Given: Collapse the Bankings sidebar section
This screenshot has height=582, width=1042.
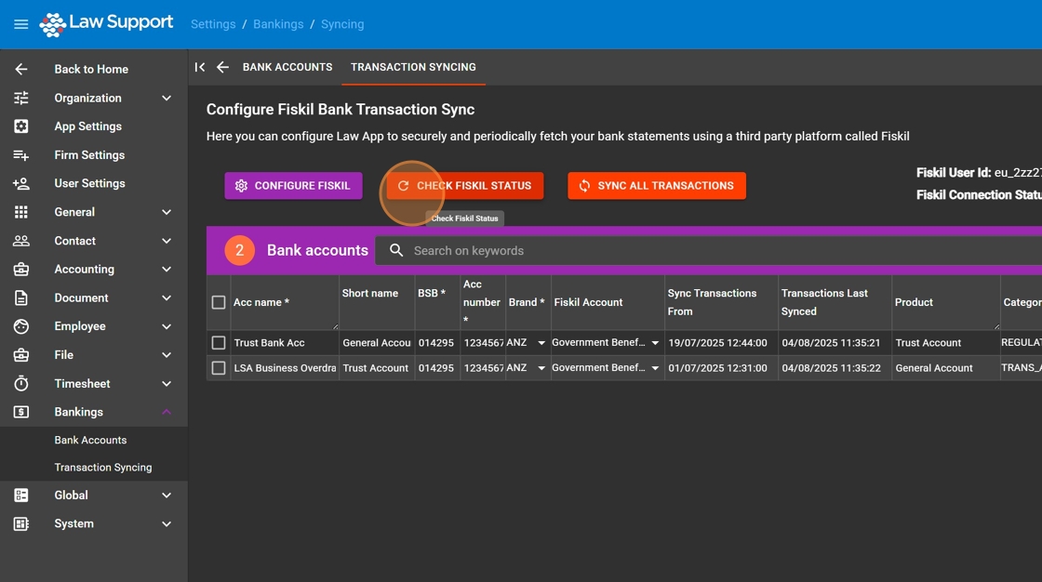Looking at the screenshot, I should [167, 412].
